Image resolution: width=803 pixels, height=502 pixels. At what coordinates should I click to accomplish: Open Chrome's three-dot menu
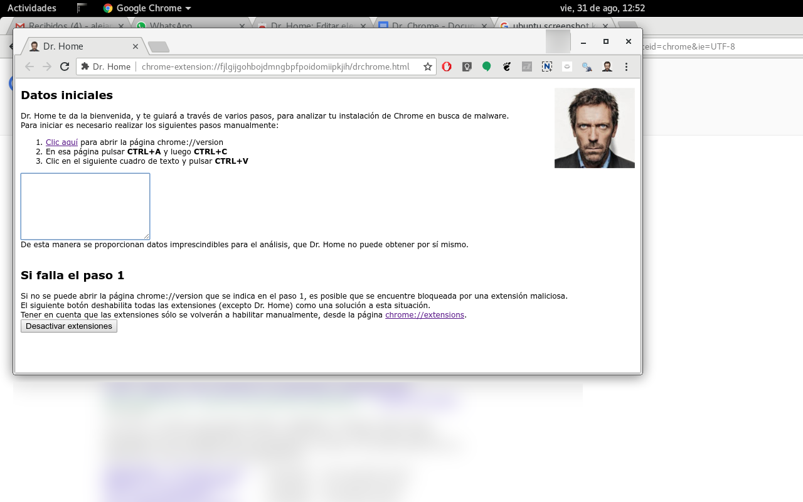point(626,67)
